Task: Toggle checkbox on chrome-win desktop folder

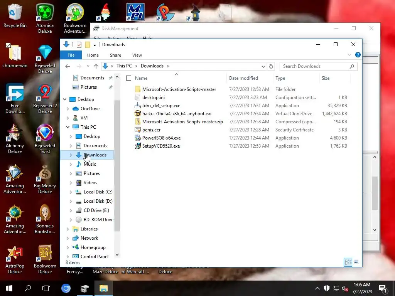Action: pyautogui.click(x=8, y=45)
